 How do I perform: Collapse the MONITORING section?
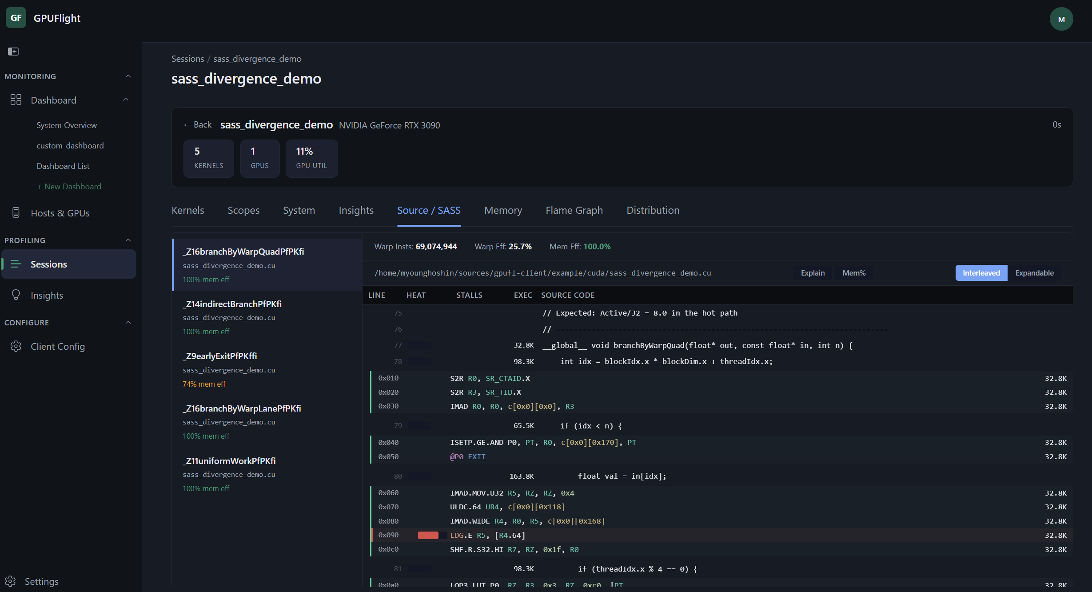pos(128,76)
